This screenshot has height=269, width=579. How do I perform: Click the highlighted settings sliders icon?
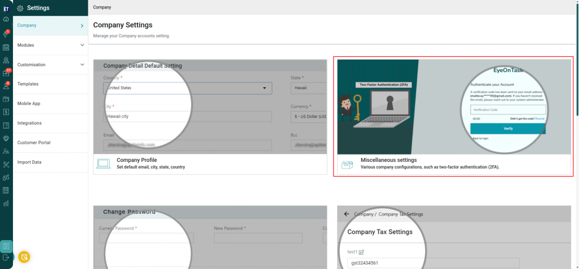[6, 246]
